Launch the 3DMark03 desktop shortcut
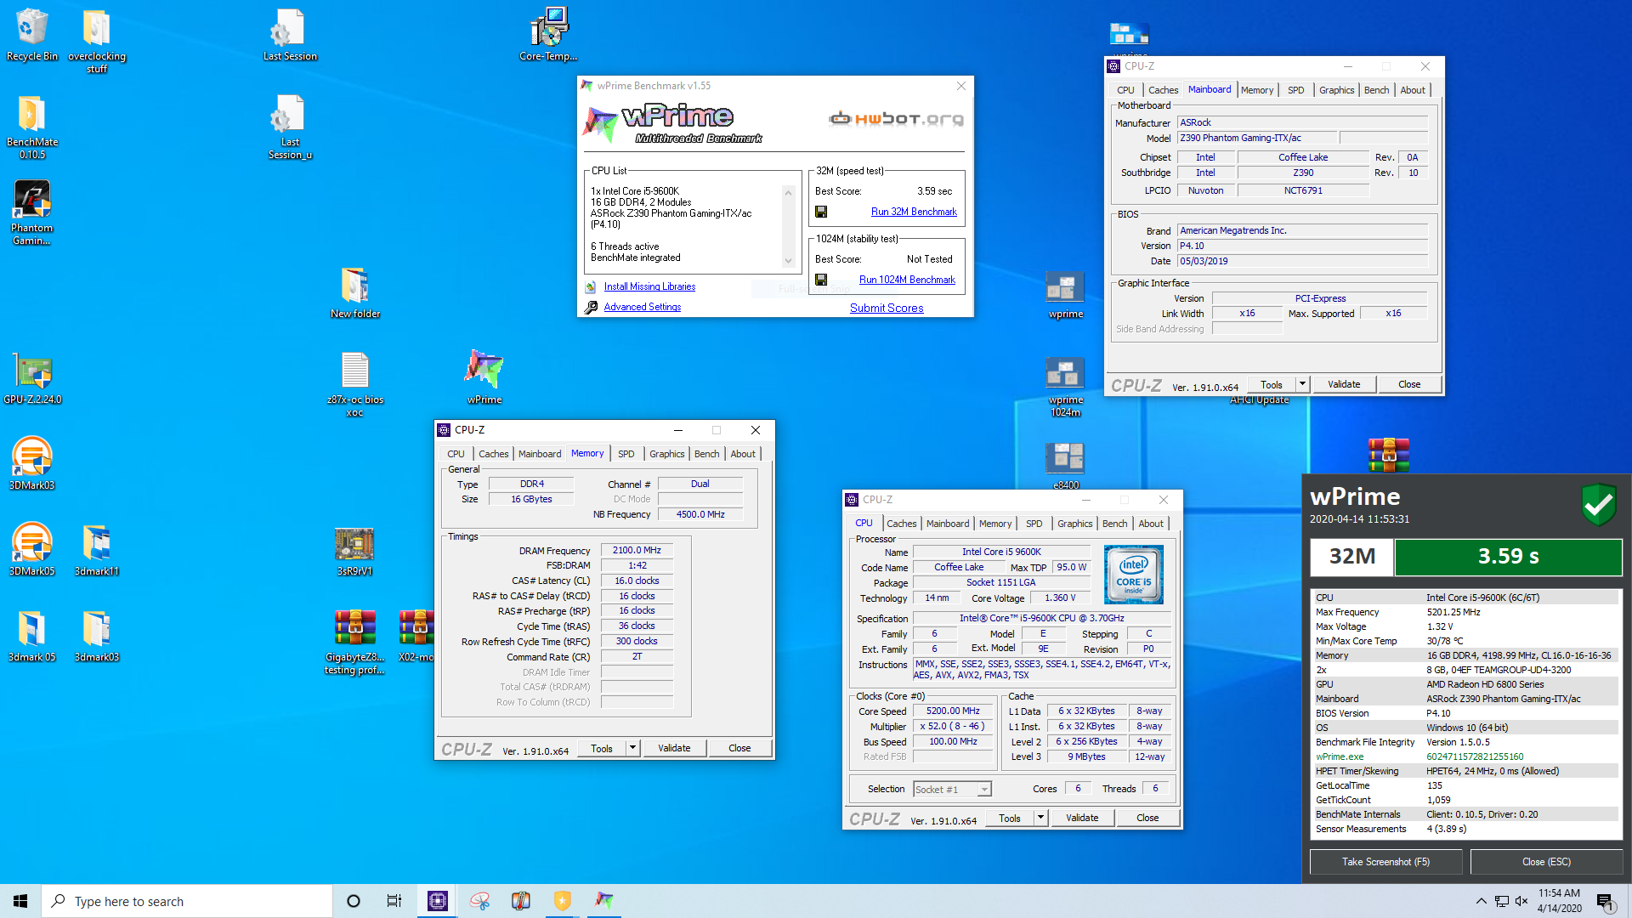1632x918 pixels. 32,463
